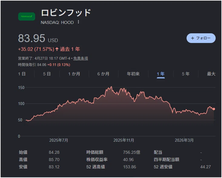Click the 配当 label
This screenshot has width=222, height=178.
pos(158,152)
